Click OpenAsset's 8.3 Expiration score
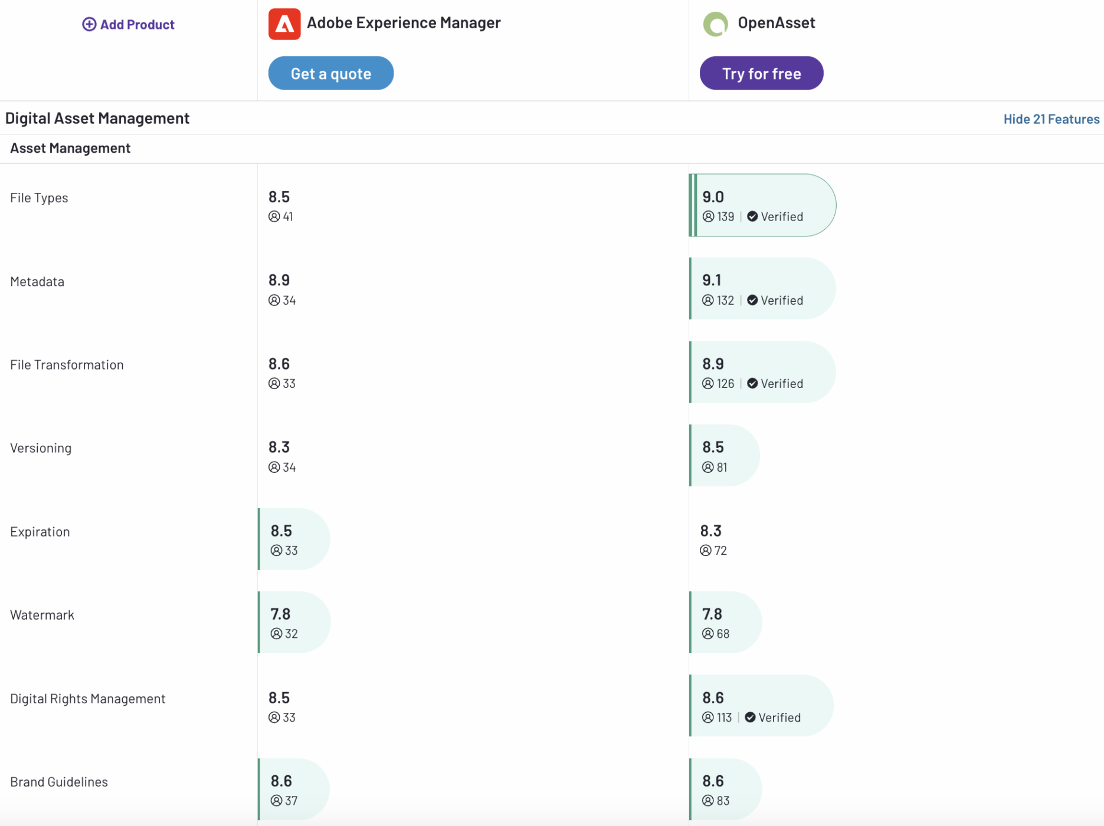1104x826 pixels. click(x=710, y=531)
